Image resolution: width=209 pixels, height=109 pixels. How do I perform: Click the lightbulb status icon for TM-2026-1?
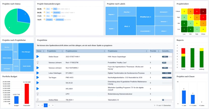38,99
